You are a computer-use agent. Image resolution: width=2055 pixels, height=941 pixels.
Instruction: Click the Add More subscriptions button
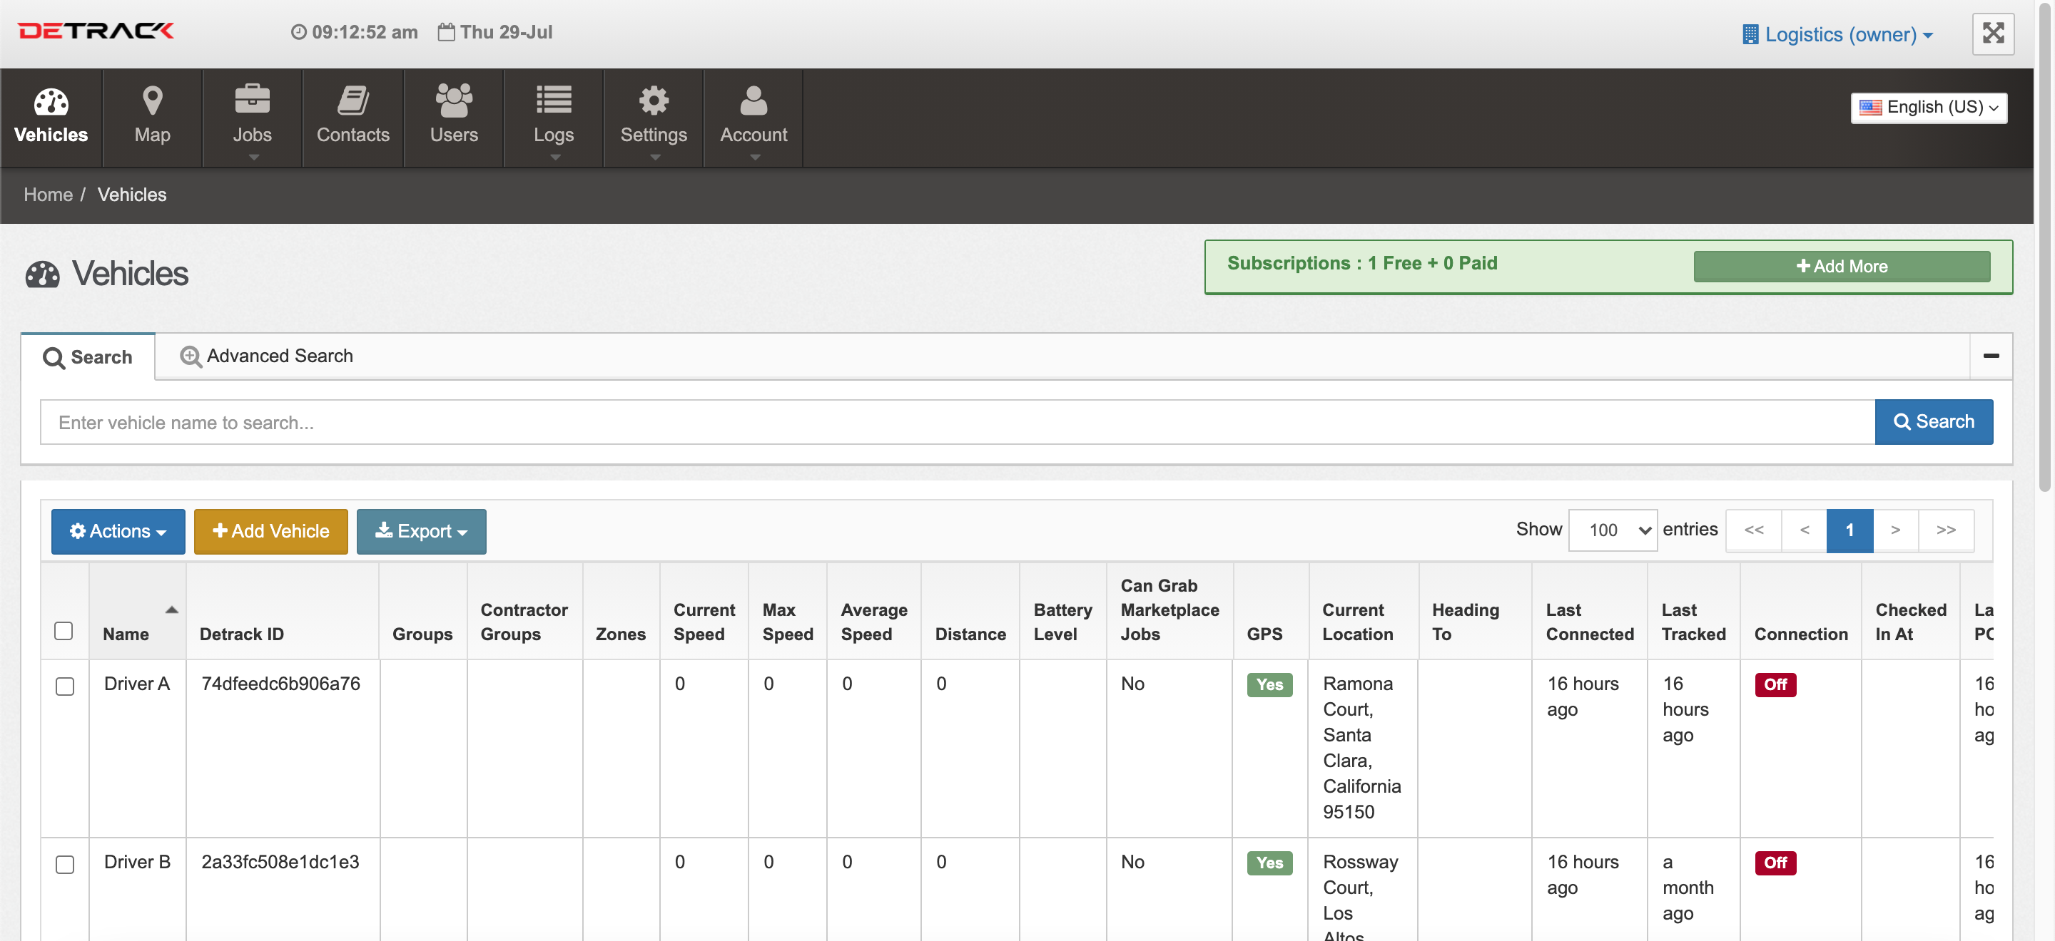[1840, 267]
